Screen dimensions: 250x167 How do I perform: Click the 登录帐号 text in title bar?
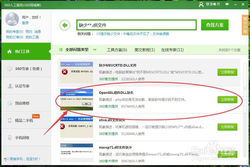213,4
